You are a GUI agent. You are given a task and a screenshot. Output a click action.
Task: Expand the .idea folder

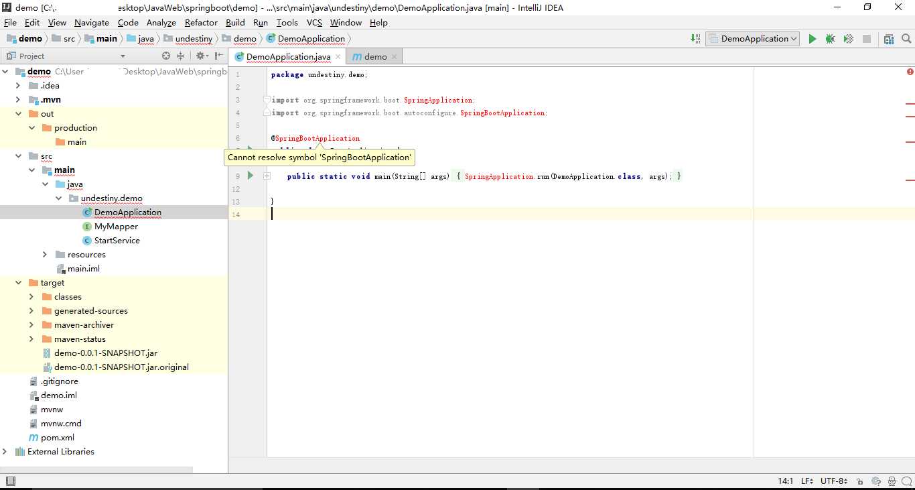18,86
